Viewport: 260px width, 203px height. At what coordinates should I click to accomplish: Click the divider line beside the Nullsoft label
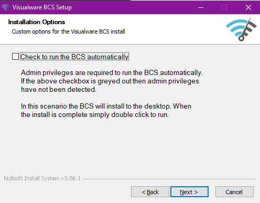tap(169, 179)
